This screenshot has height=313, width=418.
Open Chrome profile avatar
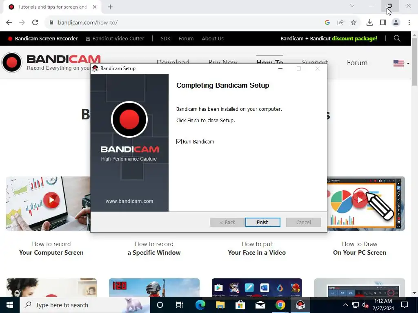coord(396,23)
